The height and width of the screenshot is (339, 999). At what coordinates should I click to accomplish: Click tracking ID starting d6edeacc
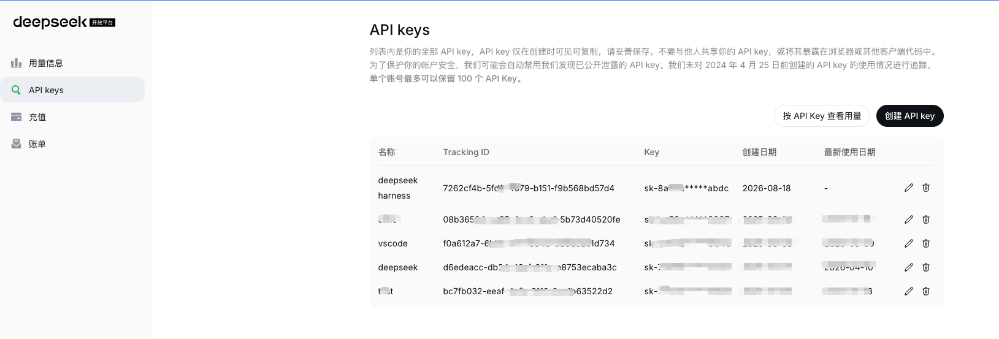tap(530, 267)
